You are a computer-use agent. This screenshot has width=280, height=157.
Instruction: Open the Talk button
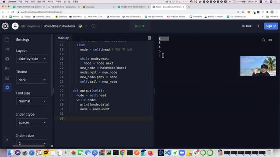247,26
